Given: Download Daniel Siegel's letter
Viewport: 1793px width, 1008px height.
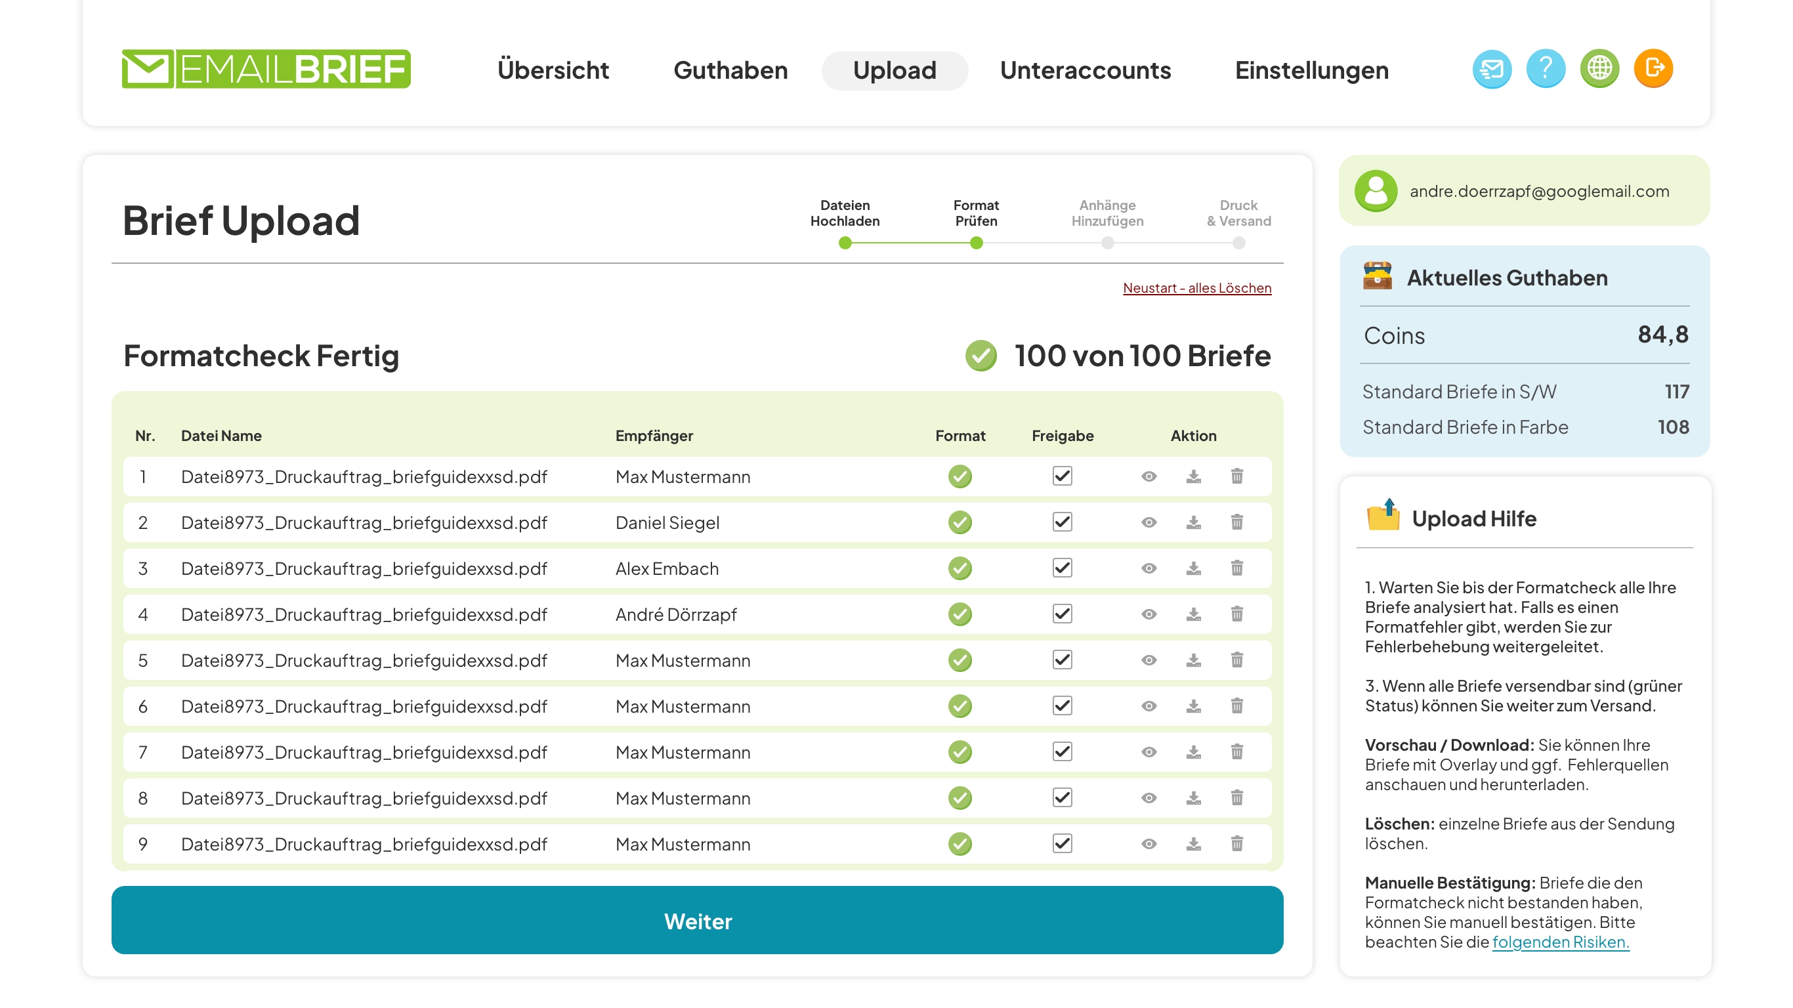Looking at the screenshot, I should tap(1193, 523).
